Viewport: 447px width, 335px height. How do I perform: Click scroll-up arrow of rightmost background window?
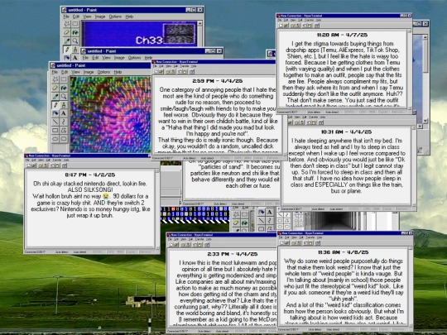(x=425, y=37)
